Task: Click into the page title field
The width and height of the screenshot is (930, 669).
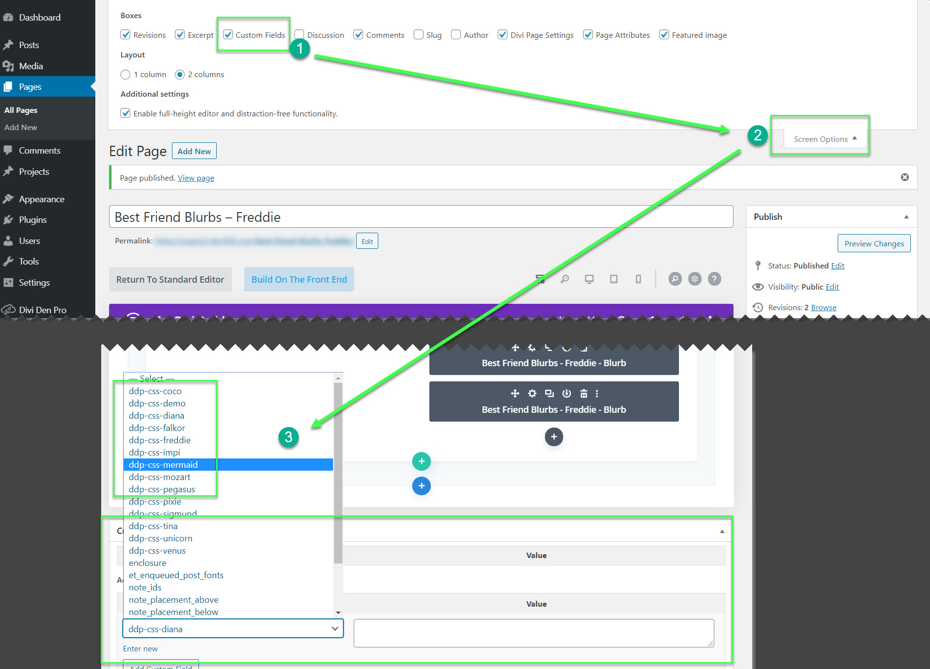Action: pos(421,217)
